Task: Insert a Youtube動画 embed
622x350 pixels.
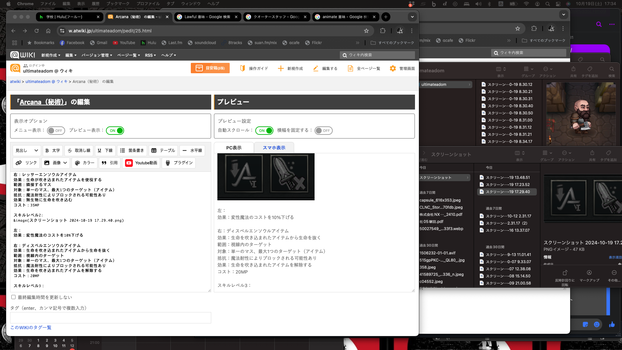Action: 141,163
